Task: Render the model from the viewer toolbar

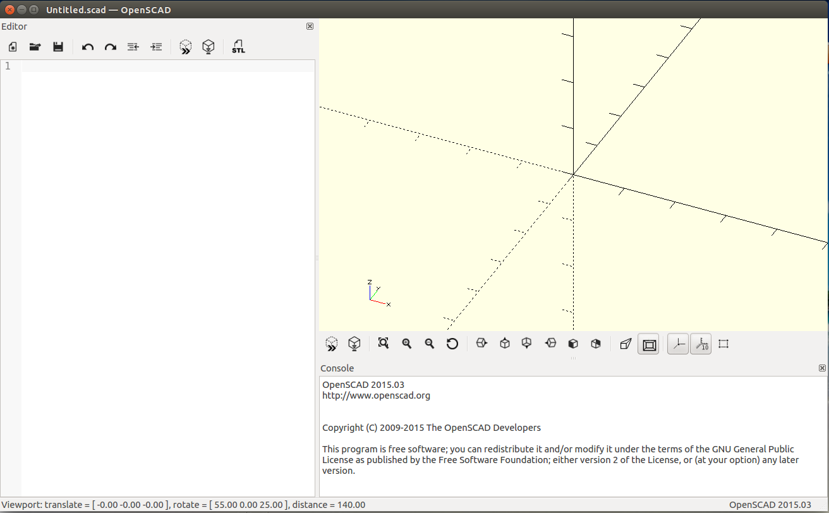Action: tap(354, 344)
